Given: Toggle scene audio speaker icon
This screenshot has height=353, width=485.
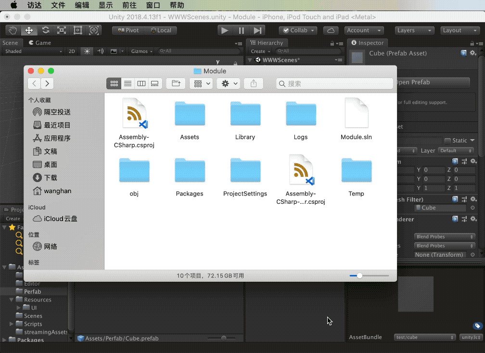Looking at the screenshot, I should pos(100,51).
